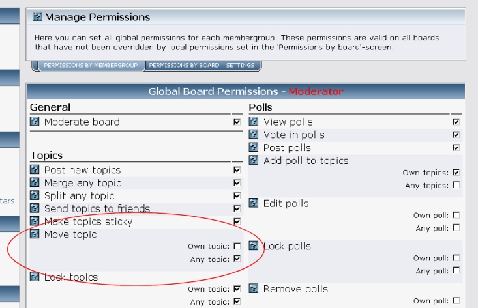Click help icon next to Moderate board
The width and height of the screenshot is (478, 308).
35,121
